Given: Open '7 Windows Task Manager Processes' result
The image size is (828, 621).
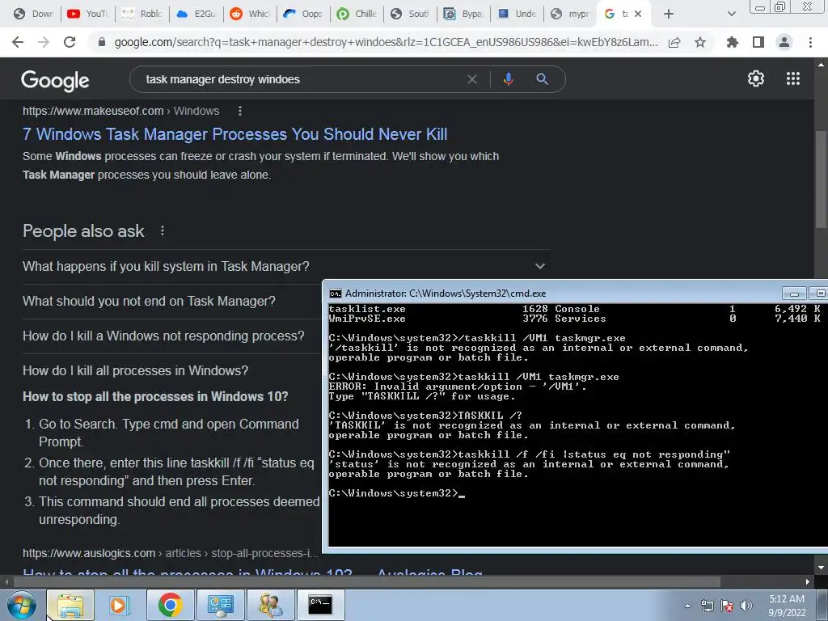Looking at the screenshot, I should 235,134.
